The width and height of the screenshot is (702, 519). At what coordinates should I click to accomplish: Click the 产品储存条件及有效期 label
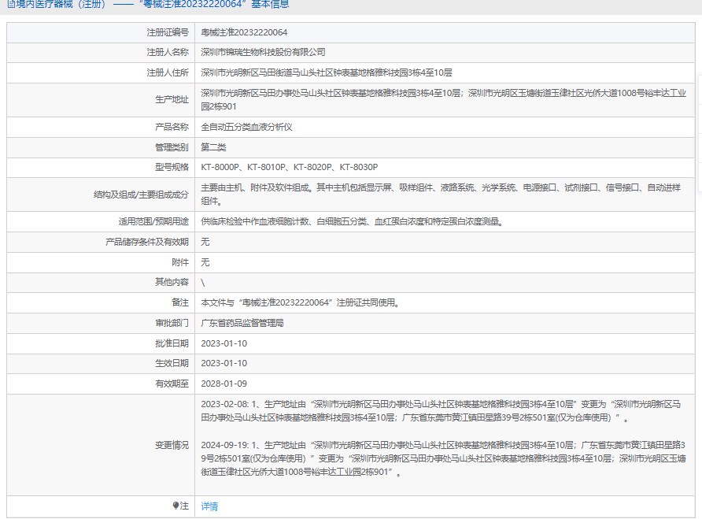(147, 242)
